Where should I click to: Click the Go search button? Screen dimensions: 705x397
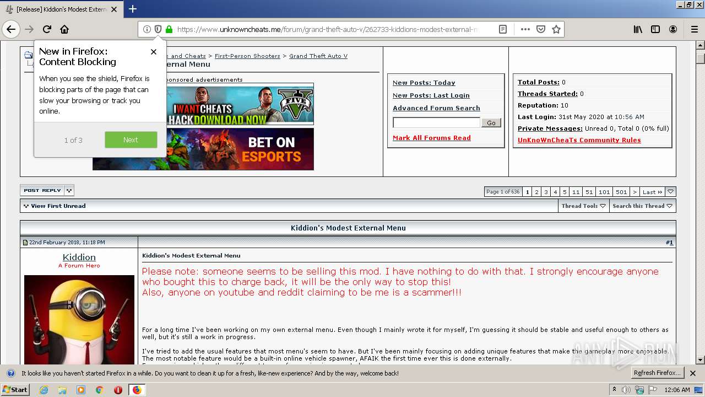point(491,123)
